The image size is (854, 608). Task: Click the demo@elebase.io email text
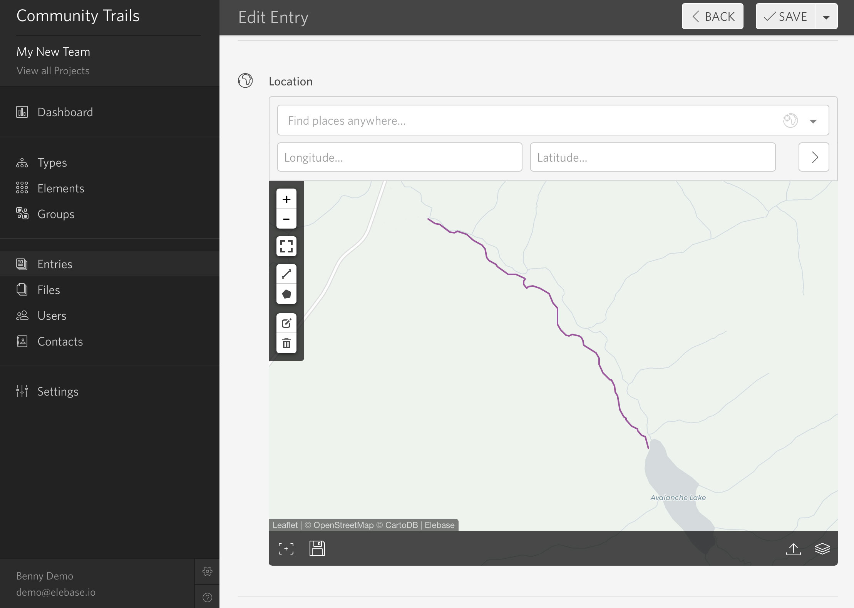56,592
